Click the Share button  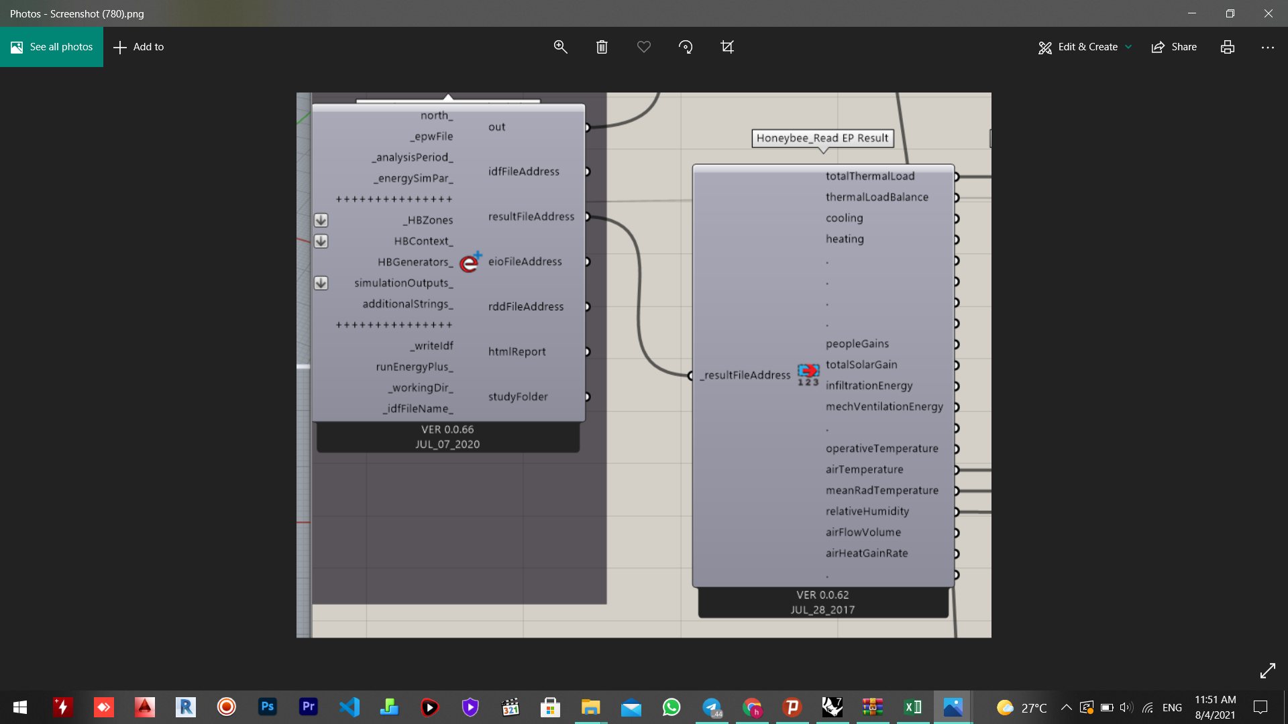(1174, 47)
